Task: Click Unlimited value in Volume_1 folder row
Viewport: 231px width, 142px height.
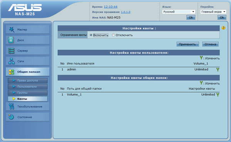Action: [208, 94]
